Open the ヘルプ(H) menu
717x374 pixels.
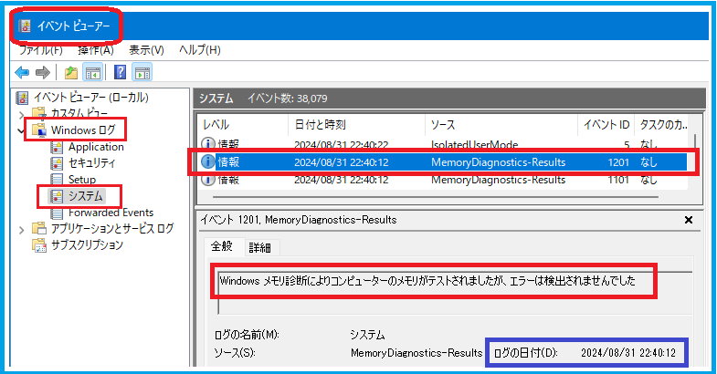coord(200,50)
